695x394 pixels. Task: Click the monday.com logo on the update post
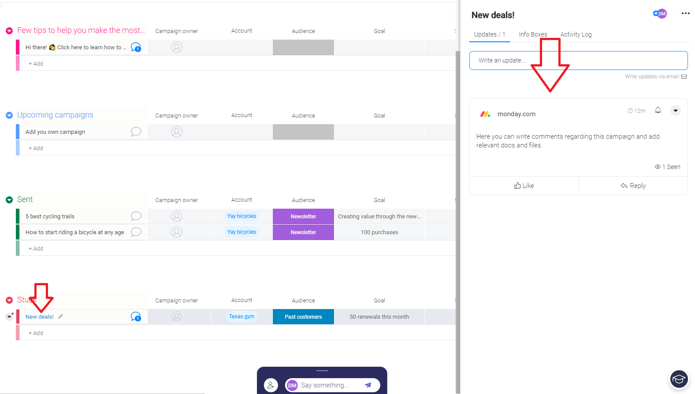pyautogui.click(x=485, y=114)
